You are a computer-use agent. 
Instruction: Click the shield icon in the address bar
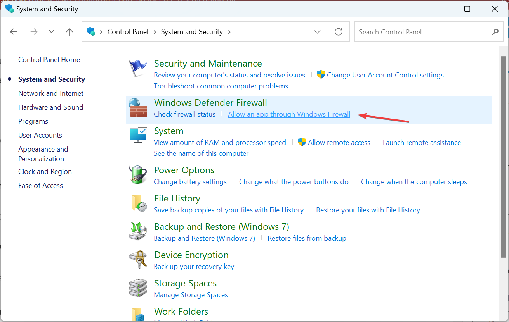pyautogui.click(x=91, y=31)
